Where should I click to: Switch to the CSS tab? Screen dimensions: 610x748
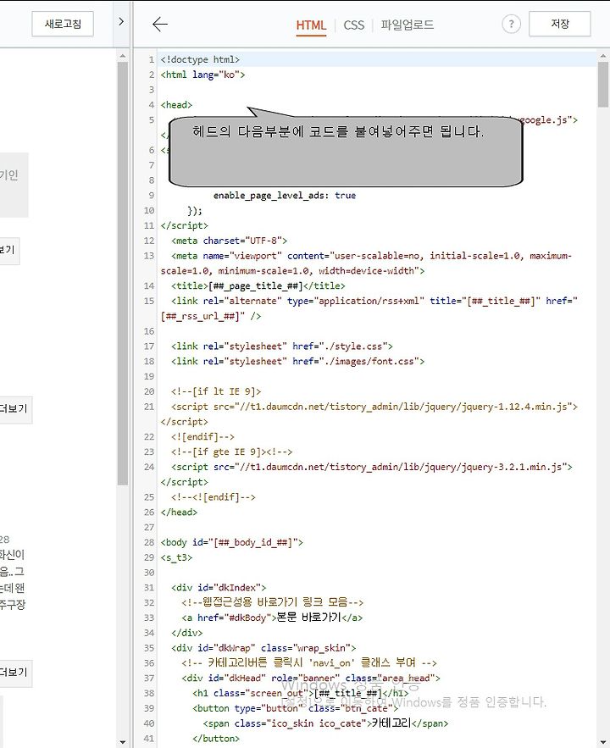(353, 25)
